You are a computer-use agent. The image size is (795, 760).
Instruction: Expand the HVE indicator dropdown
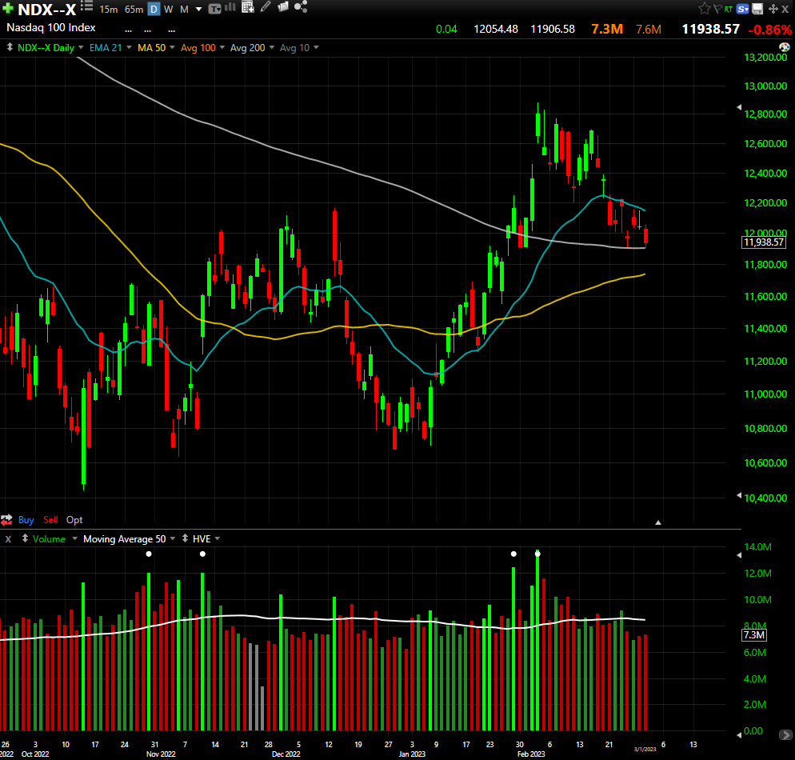(x=218, y=538)
